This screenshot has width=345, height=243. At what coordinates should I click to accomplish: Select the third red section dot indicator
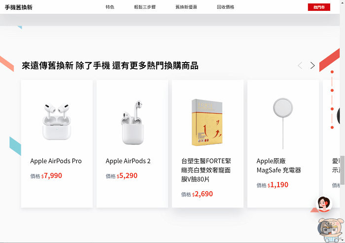[332, 109]
